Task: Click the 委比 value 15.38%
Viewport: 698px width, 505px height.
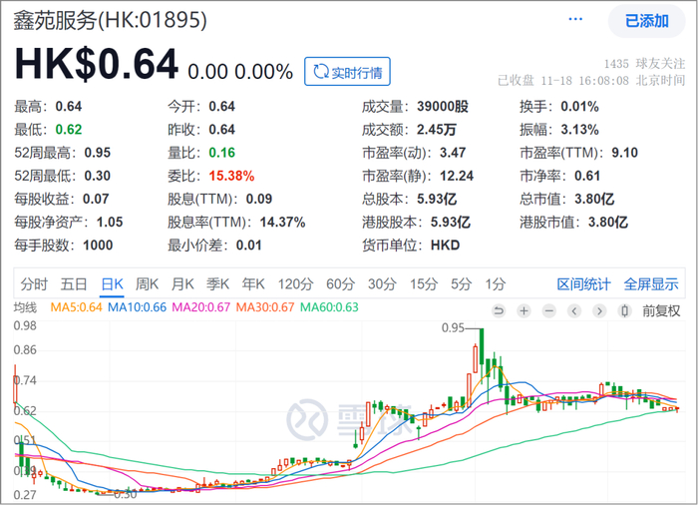Action: click(231, 176)
